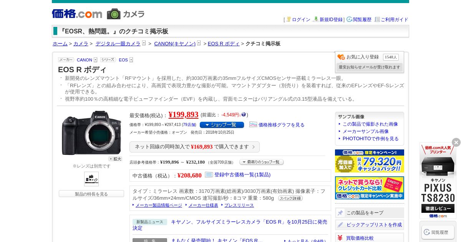Click the 新規ID登録 link

[x=331, y=20]
